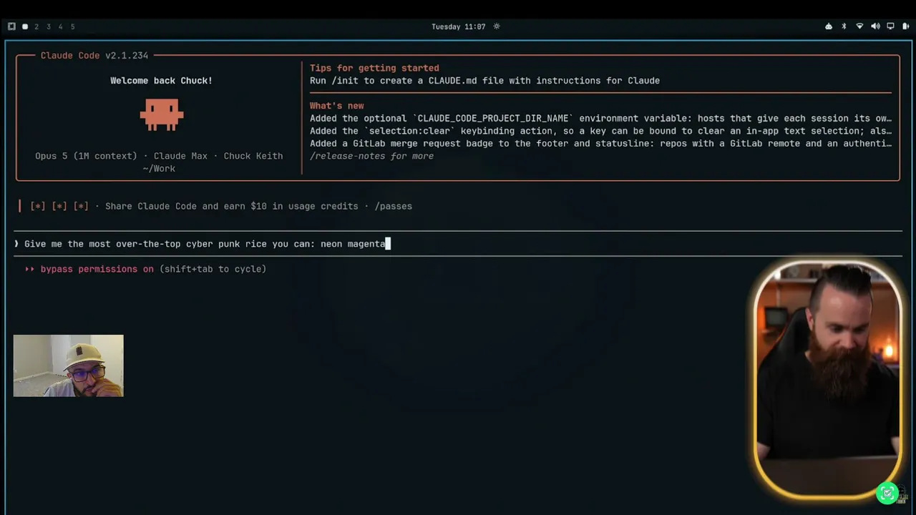Click the orange Claude mascot icon

[162, 114]
